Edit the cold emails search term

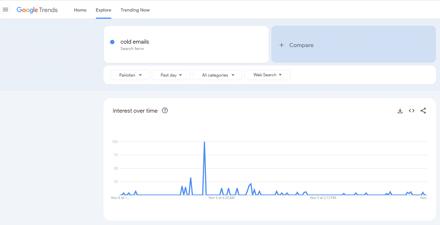(x=135, y=42)
